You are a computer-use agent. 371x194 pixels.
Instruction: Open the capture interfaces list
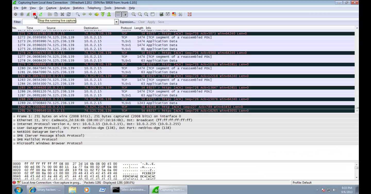[15, 14]
